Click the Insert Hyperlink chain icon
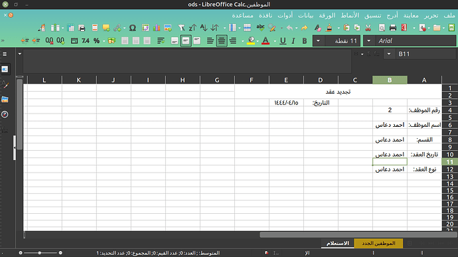The width and height of the screenshot is (458, 257). [117, 28]
